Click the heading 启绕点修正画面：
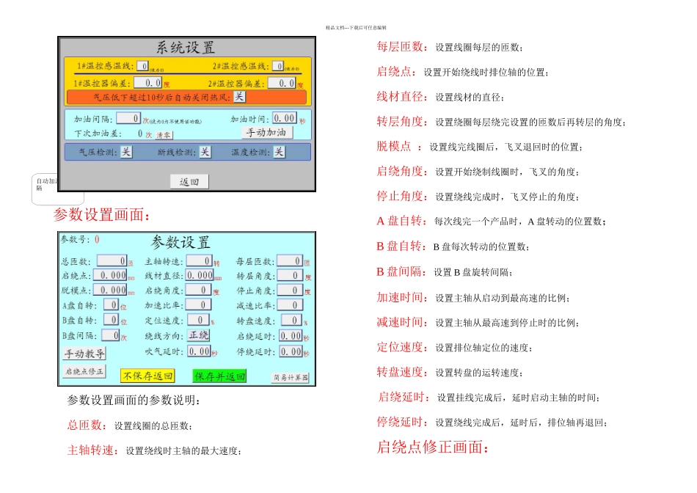 pyautogui.click(x=433, y=447)
